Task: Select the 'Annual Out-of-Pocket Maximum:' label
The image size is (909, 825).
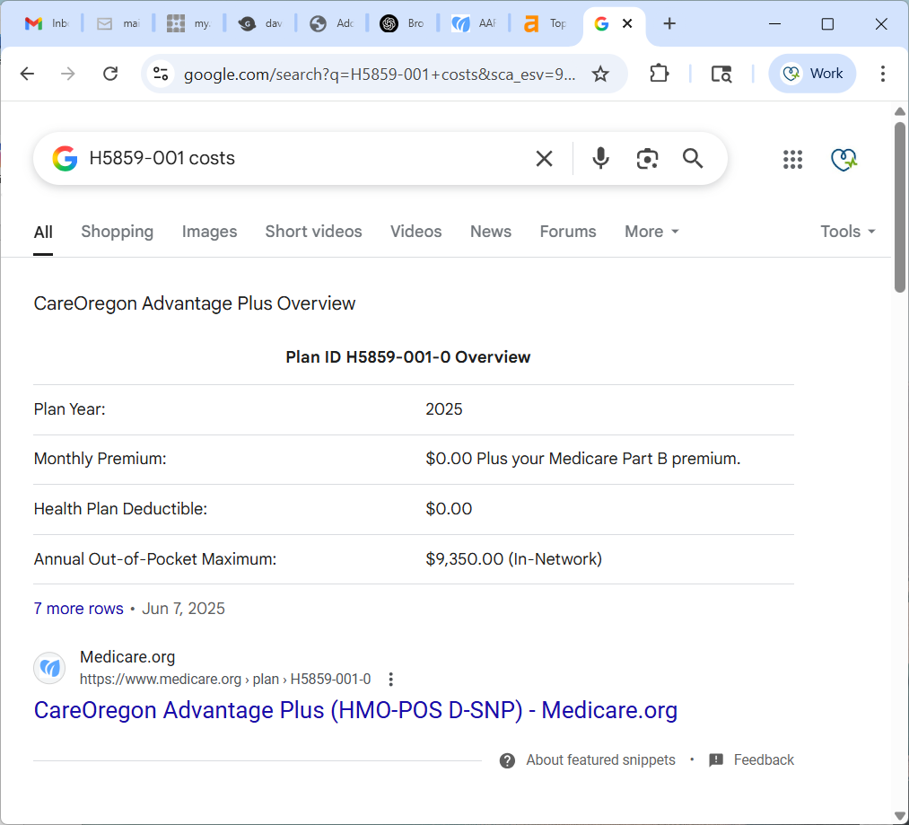Action: (154, 558)
